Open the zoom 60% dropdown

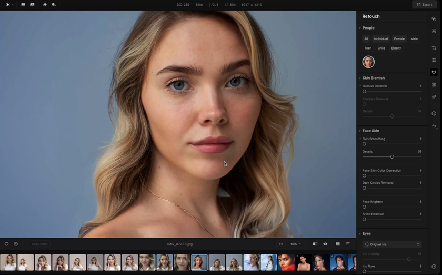point(296,244)
